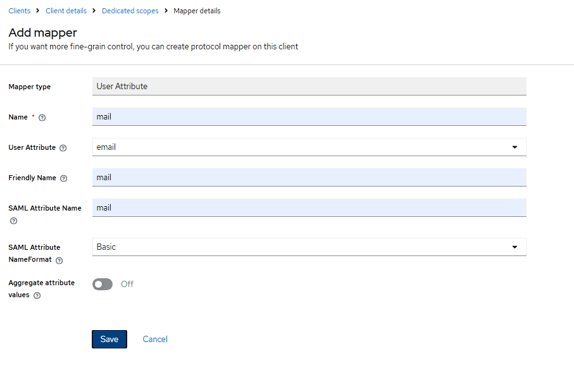Screen dimensions: 574x387
Task: Click help icon under SAML Attribute Name
Action: click(x=13, y=221)
